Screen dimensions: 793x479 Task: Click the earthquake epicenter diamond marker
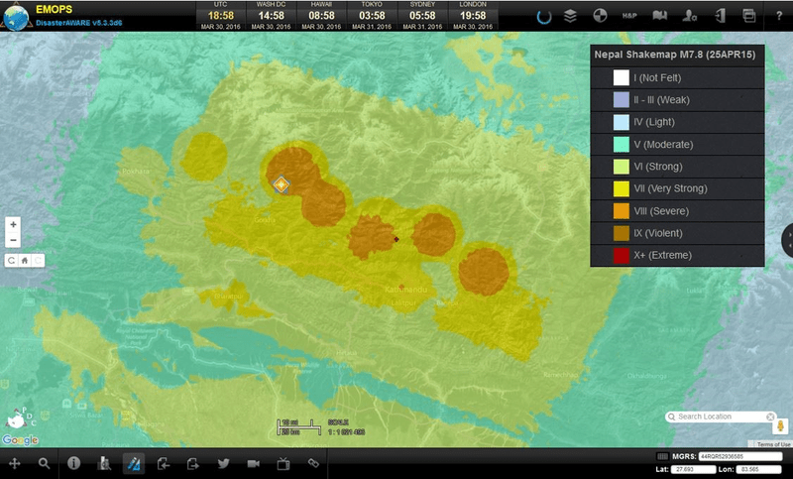pyautogui.click(x=282, y=184)
